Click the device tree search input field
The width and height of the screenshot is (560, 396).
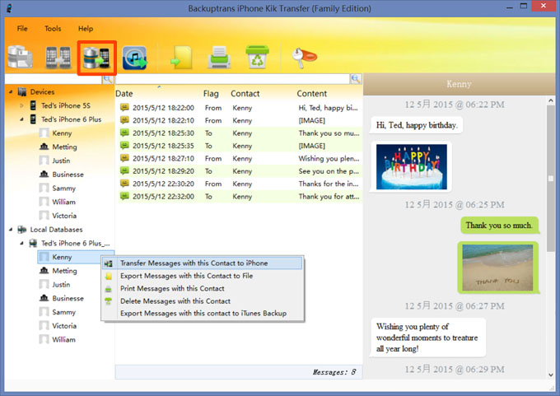coord(54,79)
